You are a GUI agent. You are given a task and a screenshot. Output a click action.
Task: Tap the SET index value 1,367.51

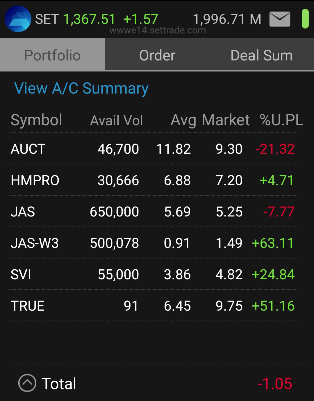pyautogui.click(x=89, y=19)
